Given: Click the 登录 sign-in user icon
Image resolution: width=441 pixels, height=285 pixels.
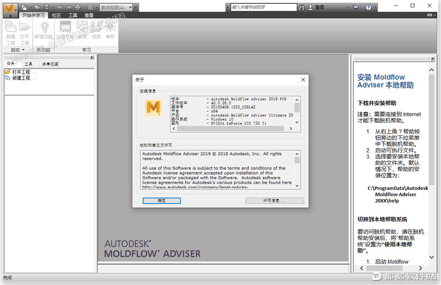Looking at the screenshot, I should [310, 8].
